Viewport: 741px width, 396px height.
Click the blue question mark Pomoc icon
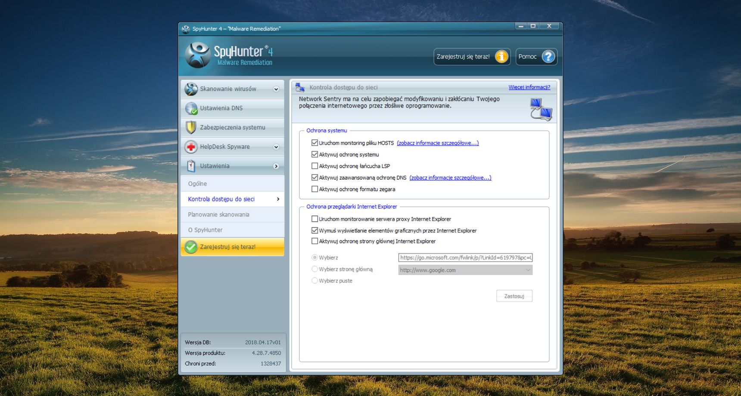(548, 57)
